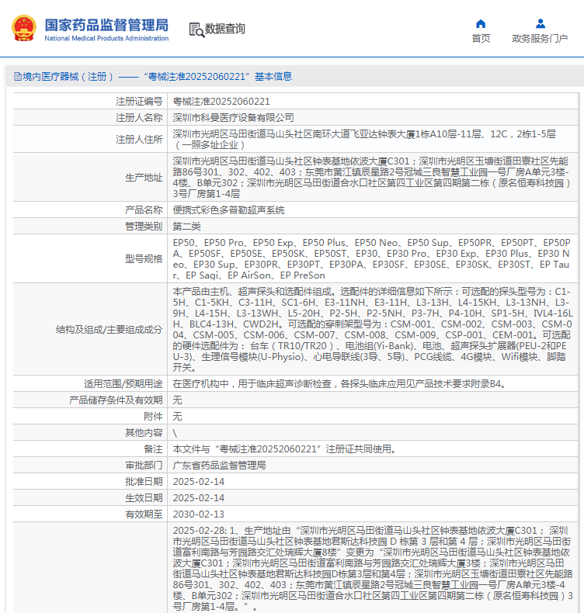Click the 有效期至 date 2030-02-13
Image resolution: width=584 pixels, height=613 pixels.
point(198,514)
